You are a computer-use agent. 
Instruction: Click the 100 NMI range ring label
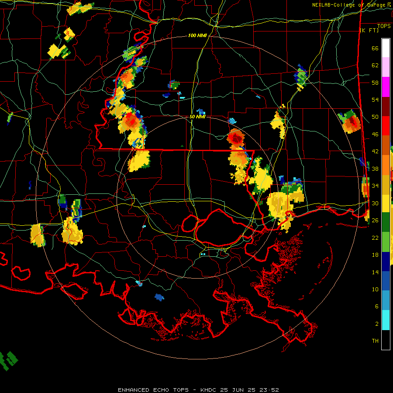coord(197,36)
